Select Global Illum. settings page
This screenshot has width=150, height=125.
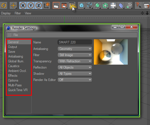(16, 61)
